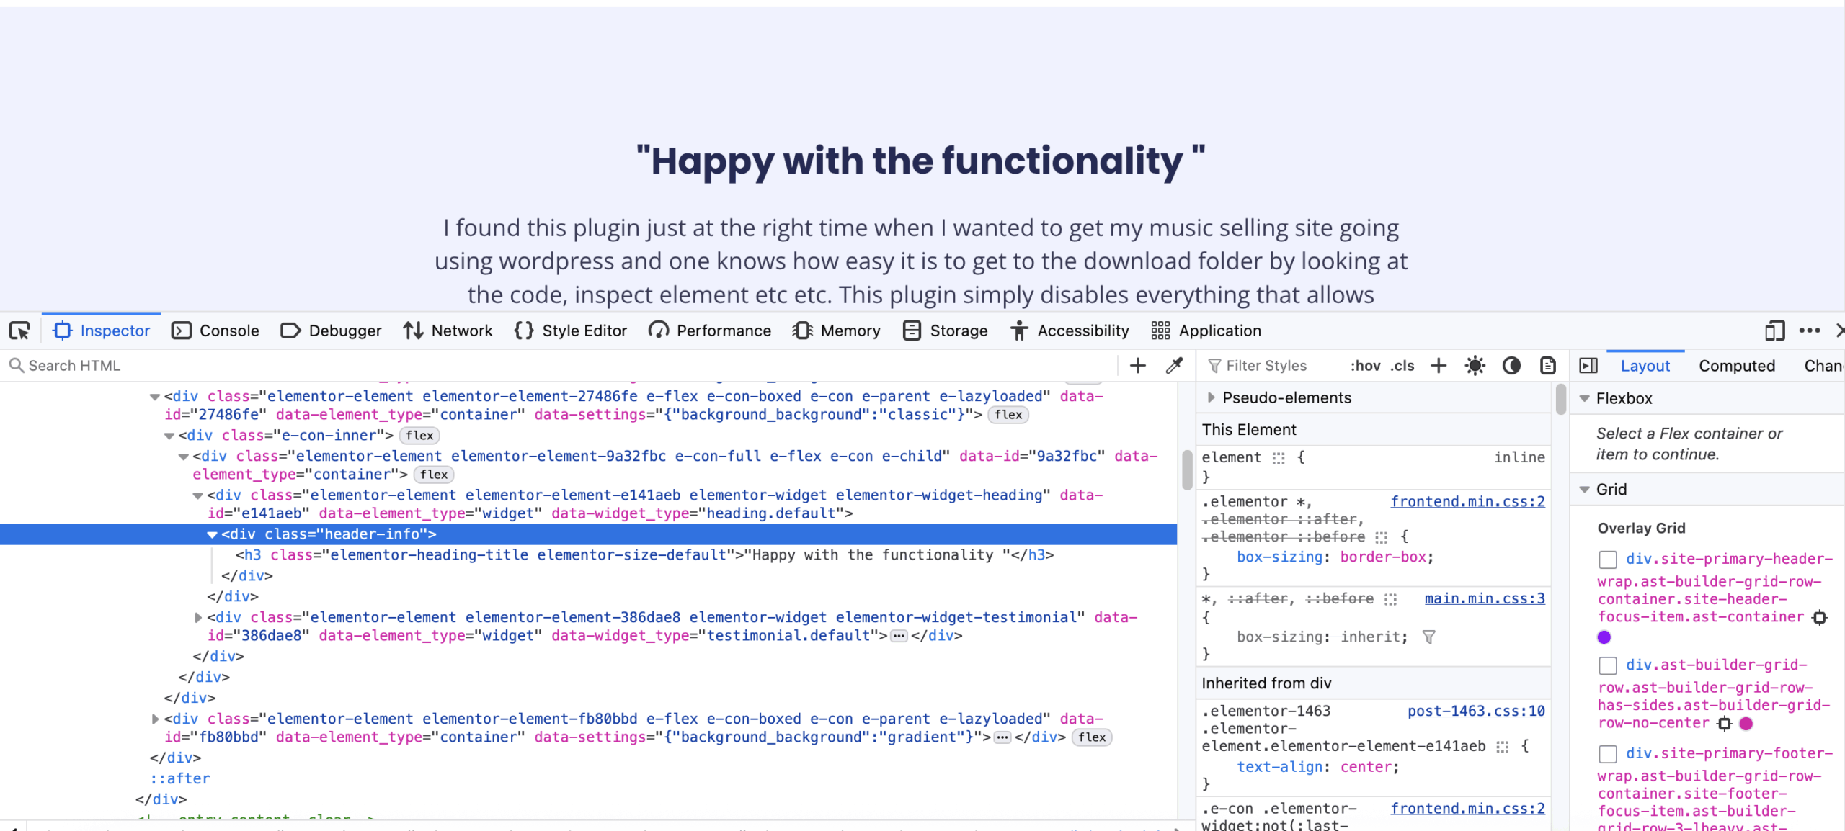Screen dimensions: 1845x831
Task: Click purple grid color swatch for header-wrap
Action: [1604, 637]
